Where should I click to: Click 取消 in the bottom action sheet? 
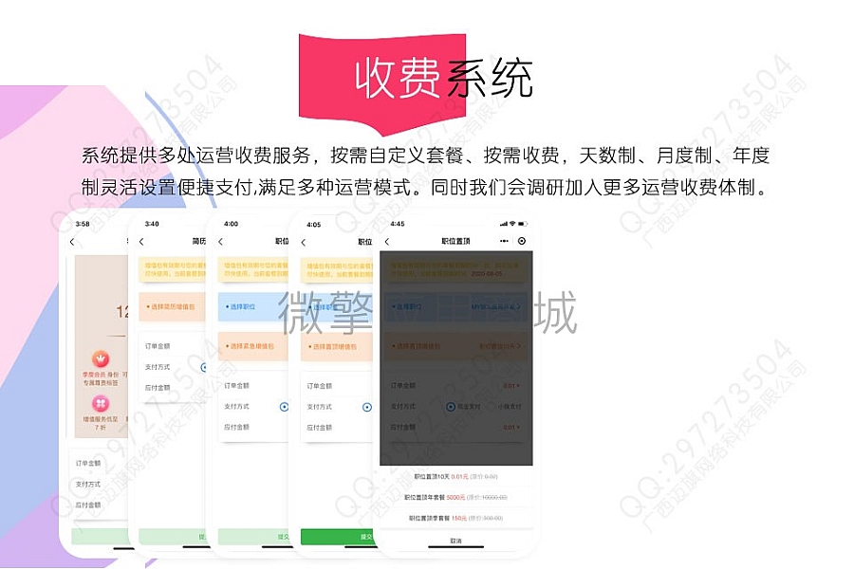click(455, 541)
